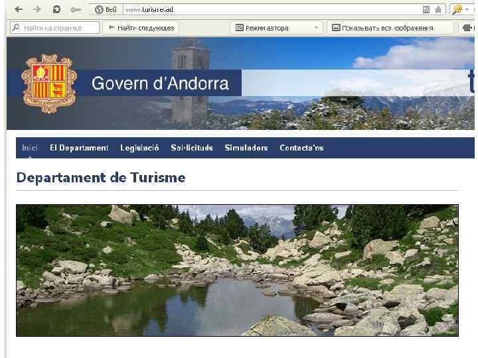Click the camera icon at toolbar edge

coord(467,28)
